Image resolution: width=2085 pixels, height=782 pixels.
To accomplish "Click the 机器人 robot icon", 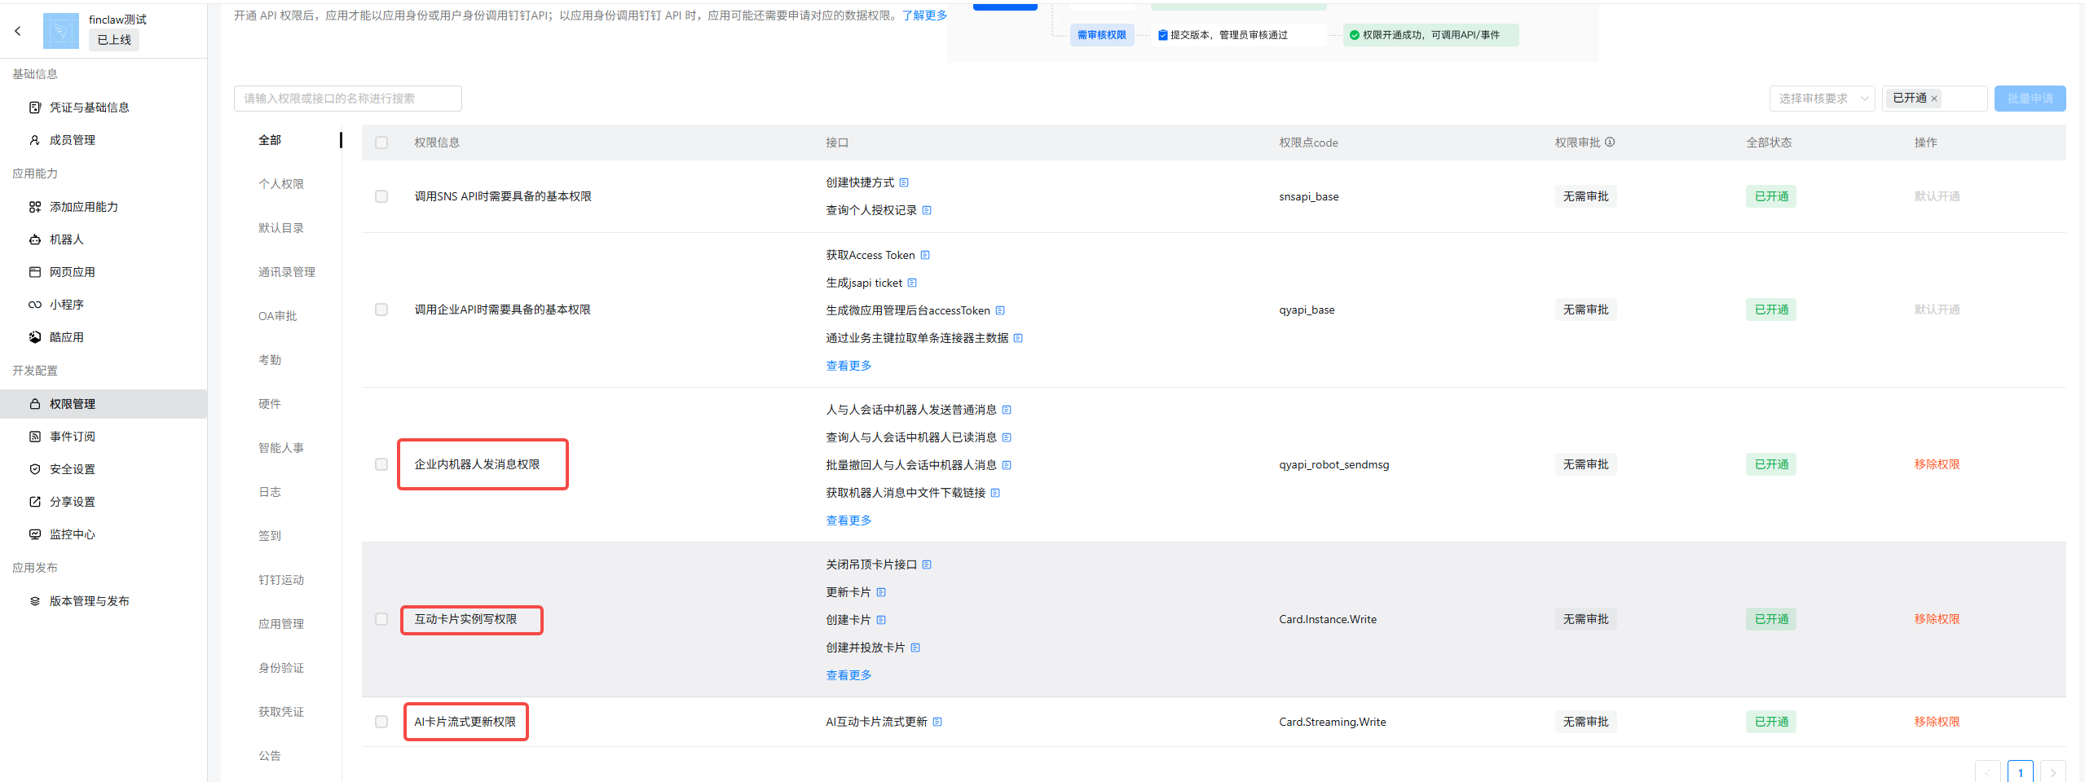I will click(x=35, y=239).
